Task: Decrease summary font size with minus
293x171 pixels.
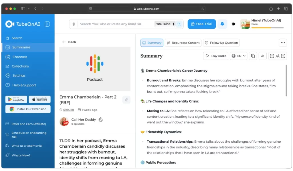Action: coord(272,56)
